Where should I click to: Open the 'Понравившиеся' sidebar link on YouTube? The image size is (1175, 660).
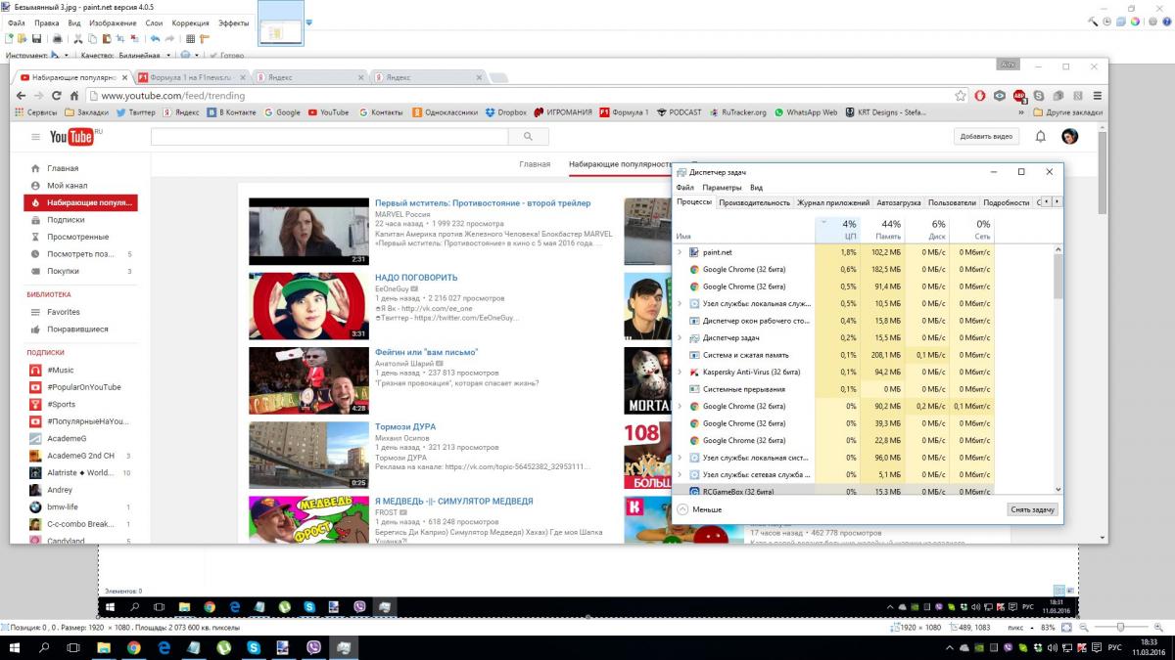[x=77, y=330]
